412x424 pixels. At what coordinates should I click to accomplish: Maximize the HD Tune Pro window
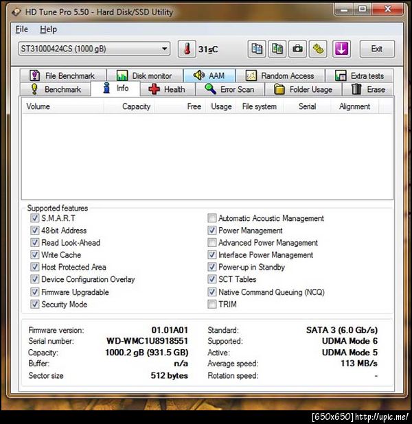tap(363, 10)
